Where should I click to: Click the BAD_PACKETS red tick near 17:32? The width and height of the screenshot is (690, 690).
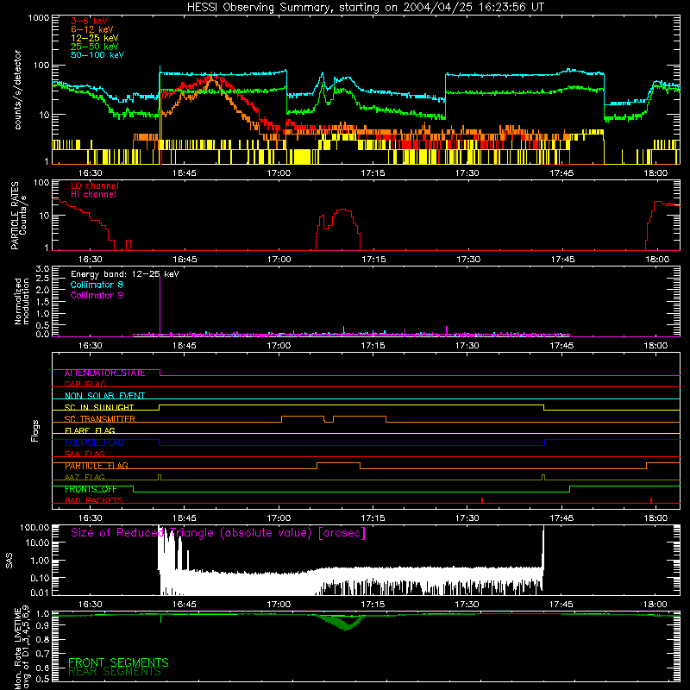click(482, 500)
